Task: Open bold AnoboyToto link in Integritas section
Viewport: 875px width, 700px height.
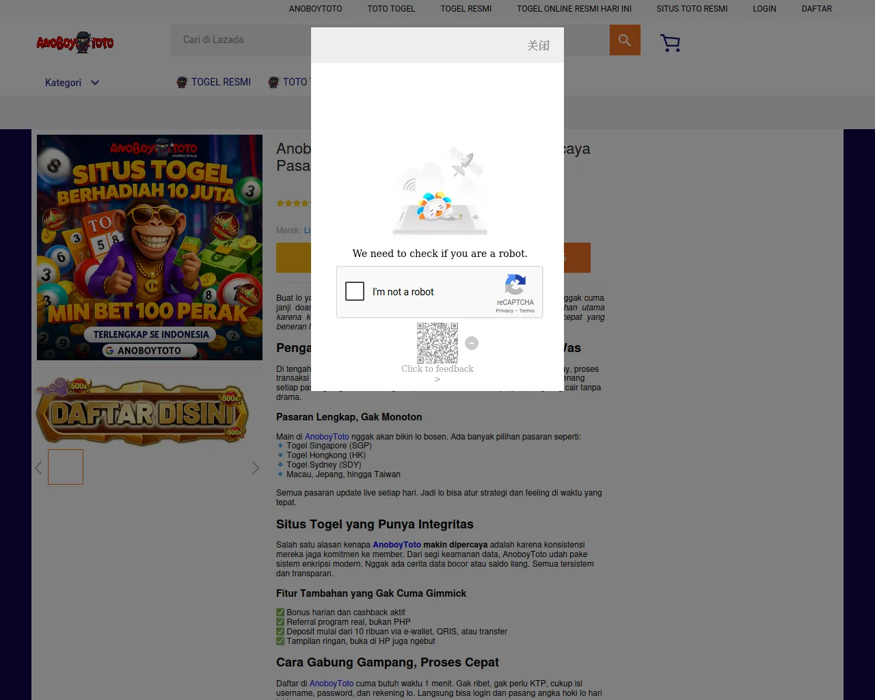Action: 397,545
